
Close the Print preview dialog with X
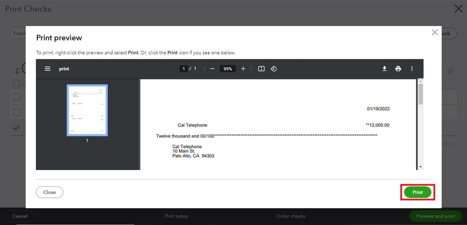(x=435, y=32)
